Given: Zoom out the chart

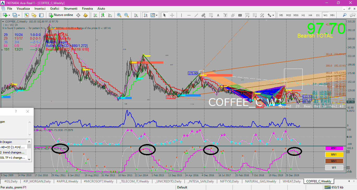Looking at the screenshot, I should point(126,15).
